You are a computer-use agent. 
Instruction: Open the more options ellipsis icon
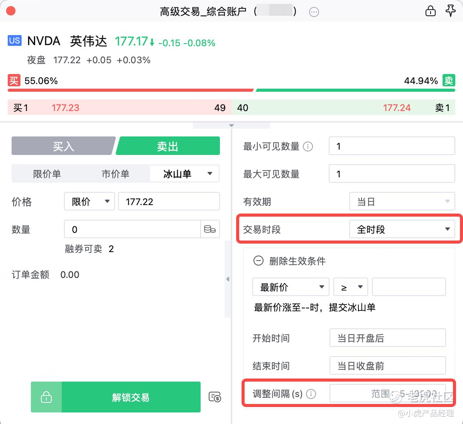(314, 12)
